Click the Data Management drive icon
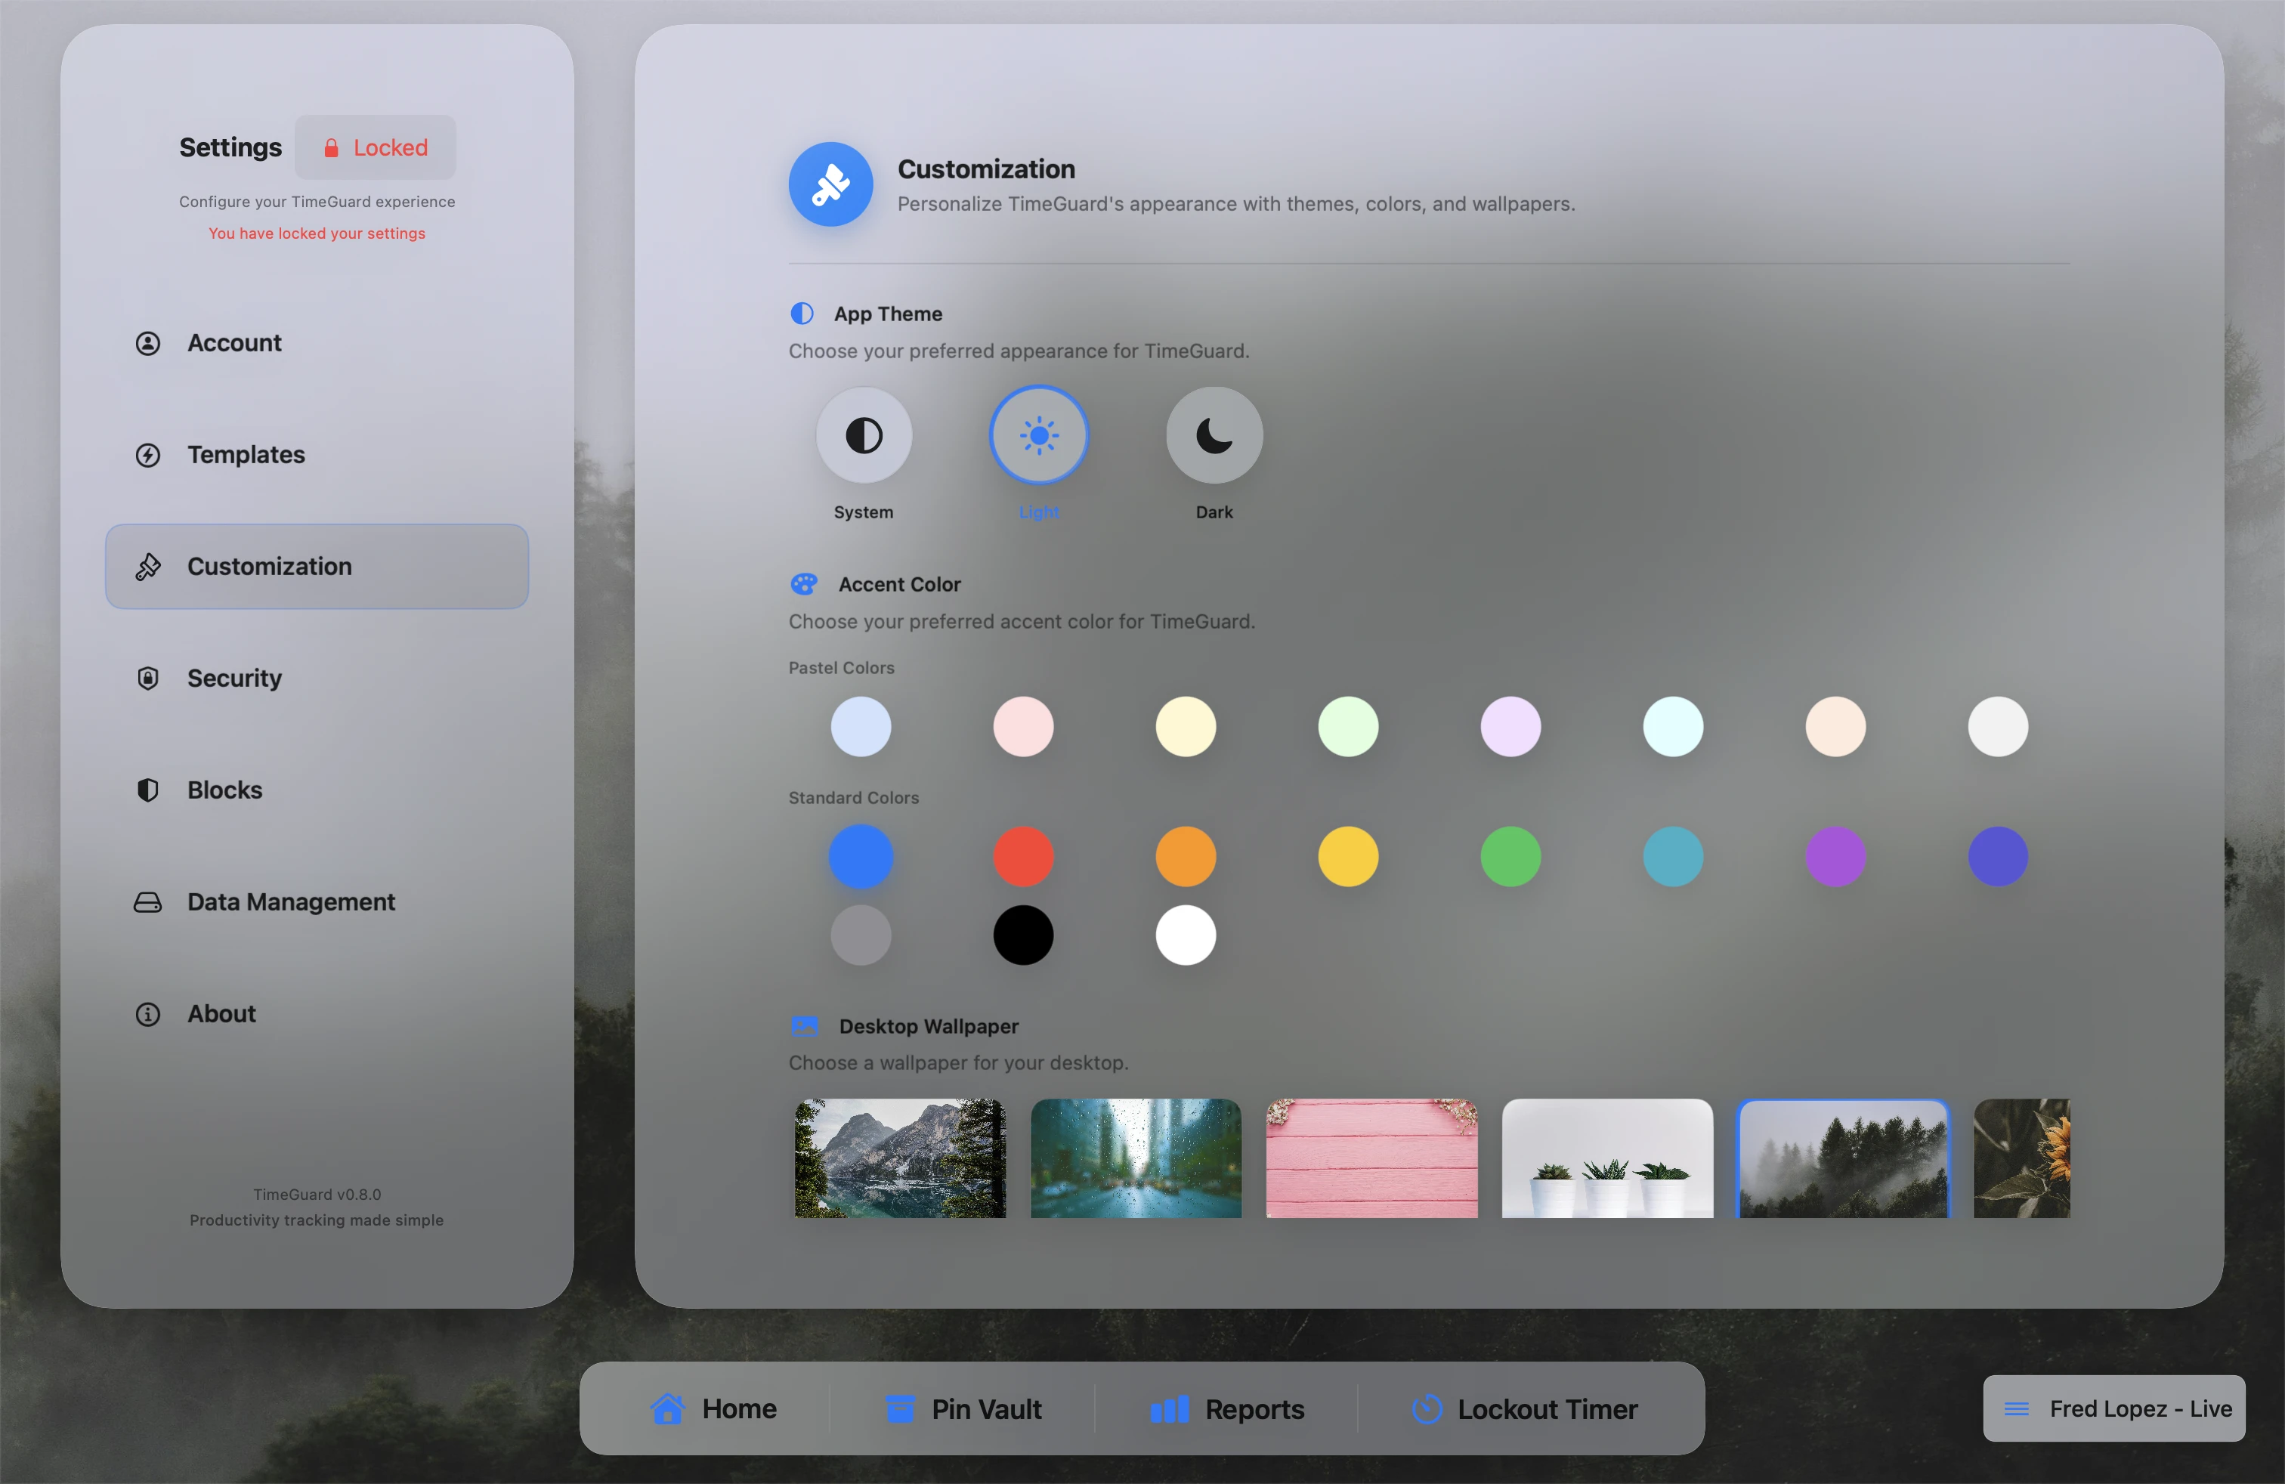 tap(148, 902)
